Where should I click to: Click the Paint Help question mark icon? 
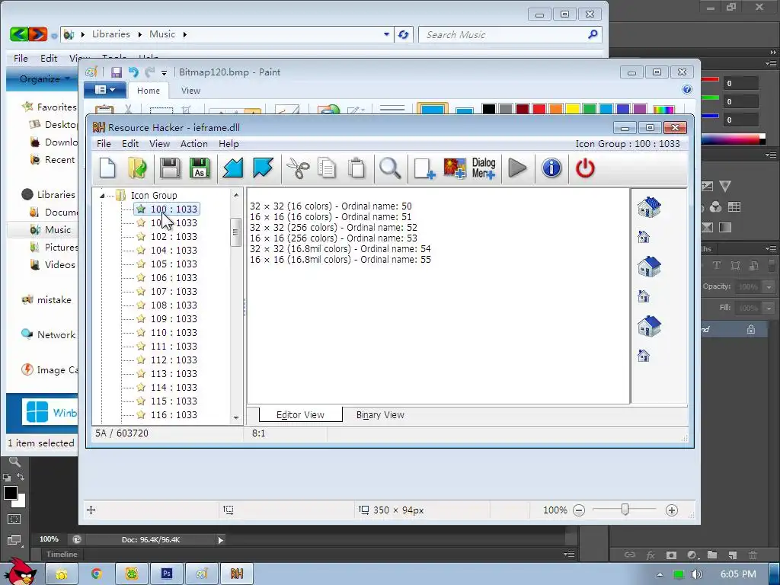687,90
